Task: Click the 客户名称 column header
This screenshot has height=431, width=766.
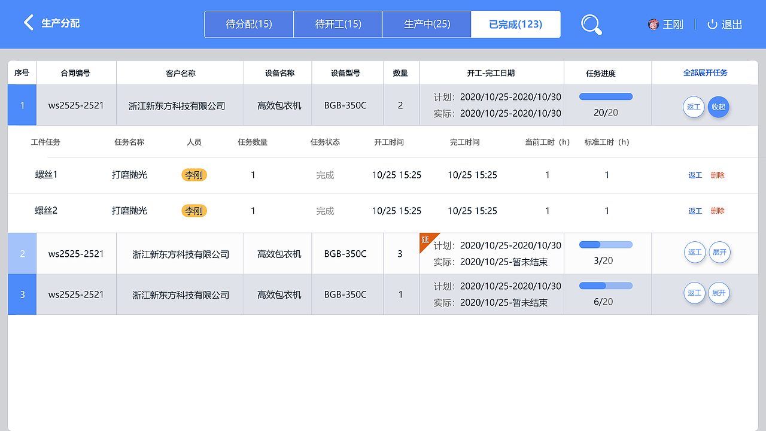Action: pyautogui.click(x=181, y=73)
